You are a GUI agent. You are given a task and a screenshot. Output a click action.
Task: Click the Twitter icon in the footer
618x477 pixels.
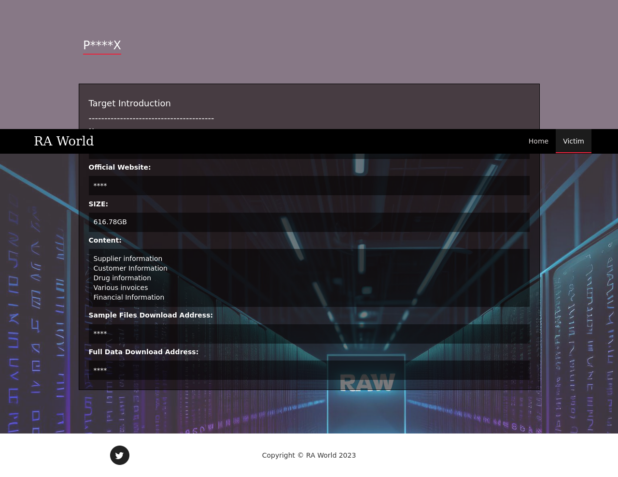(x=119, y=455)
